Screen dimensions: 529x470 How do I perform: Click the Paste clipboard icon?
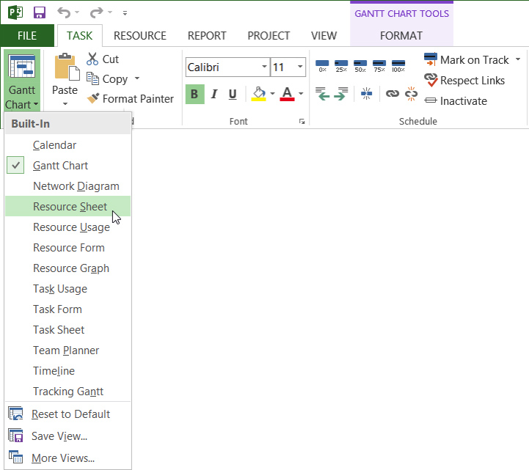(x=67, y=67)
